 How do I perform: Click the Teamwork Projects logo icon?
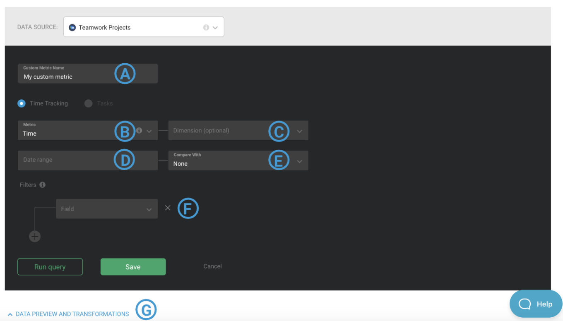pos(72,27)
